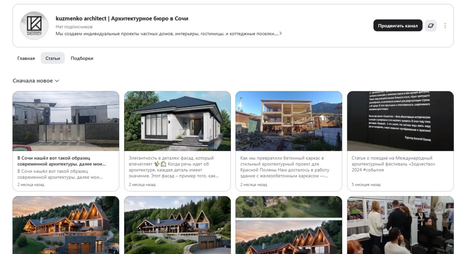Open the three-dot channel options menu
This screenshot has width=466, height=254.
pyautogui.click(x=445, y=26)
